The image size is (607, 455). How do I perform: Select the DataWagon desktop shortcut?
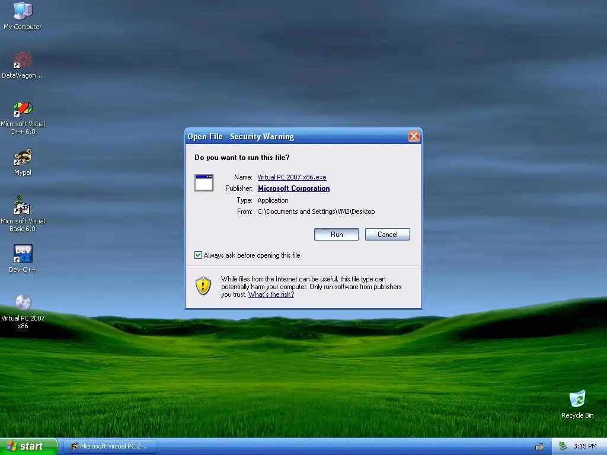[23, 65]
